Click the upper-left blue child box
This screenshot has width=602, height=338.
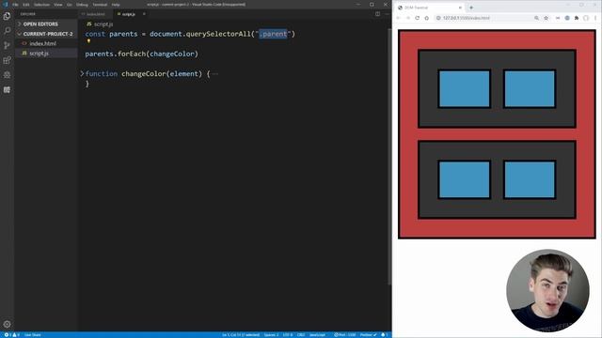tap(464, 88)
